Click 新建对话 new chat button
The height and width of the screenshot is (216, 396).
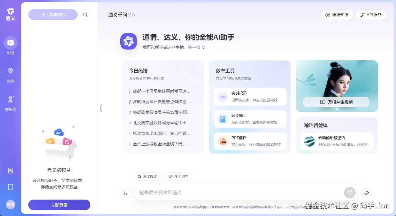pos(53,15)
